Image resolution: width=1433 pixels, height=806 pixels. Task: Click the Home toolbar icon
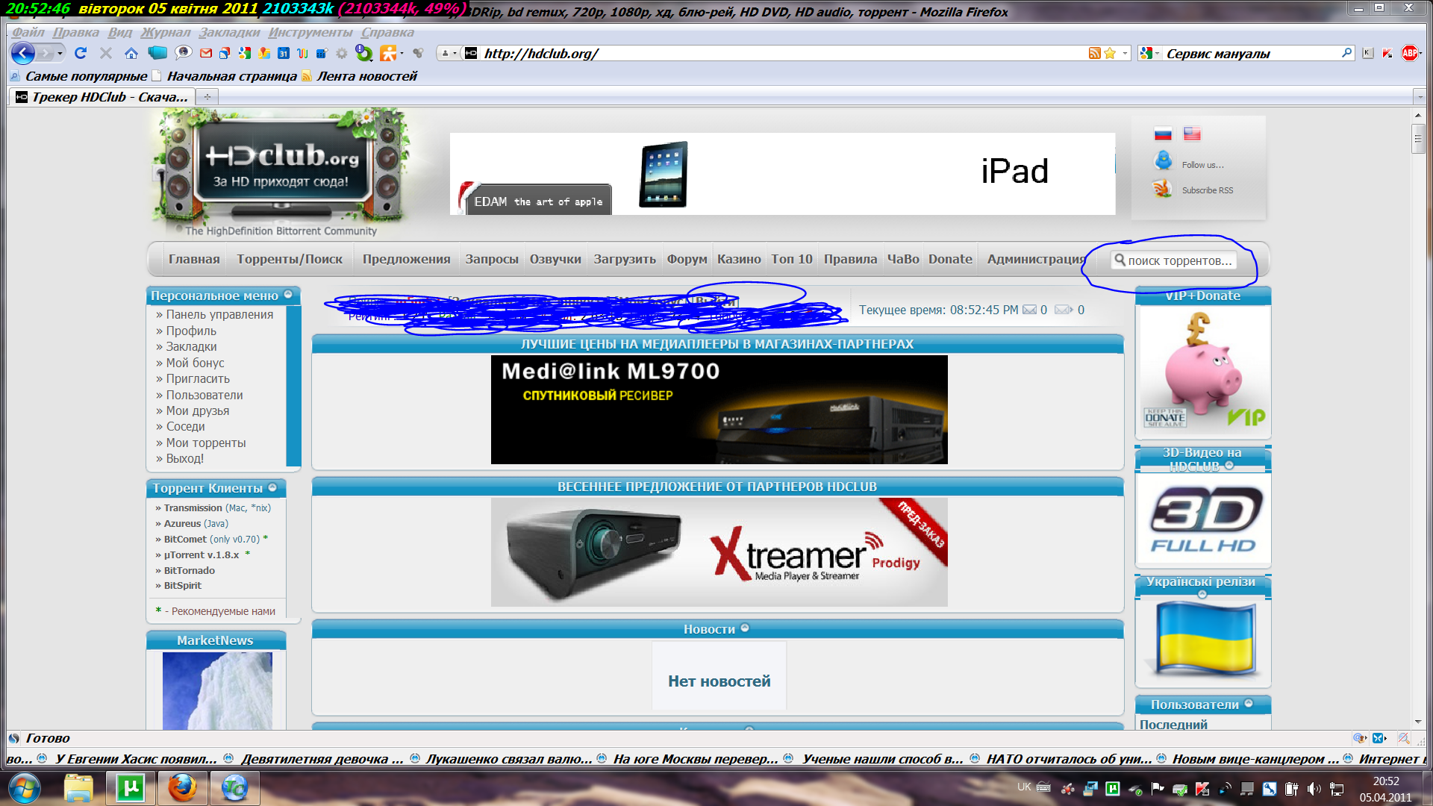click(x=131, y=53)
